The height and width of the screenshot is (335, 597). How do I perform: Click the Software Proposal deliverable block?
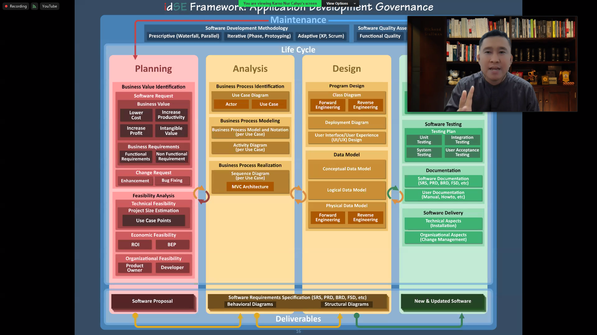click(x=152, y=301)
